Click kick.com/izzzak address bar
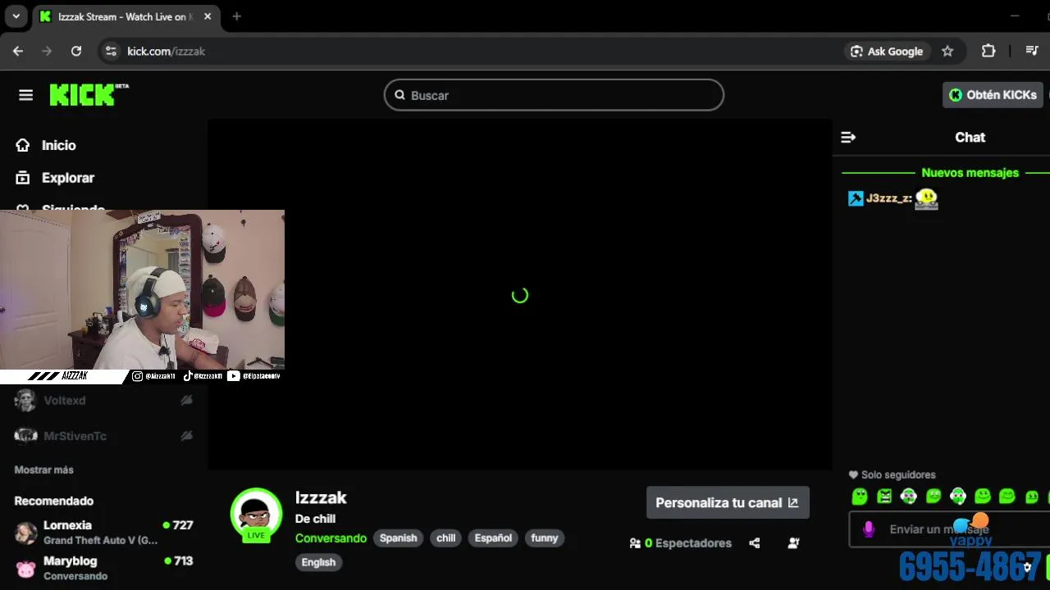The width and height of the screenshot is (1050, 590). click(166, 51)
